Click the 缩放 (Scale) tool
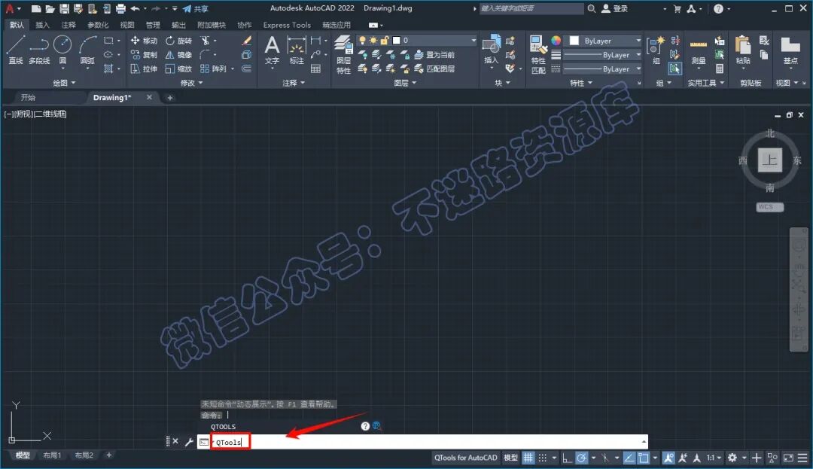 coord(179,69)
